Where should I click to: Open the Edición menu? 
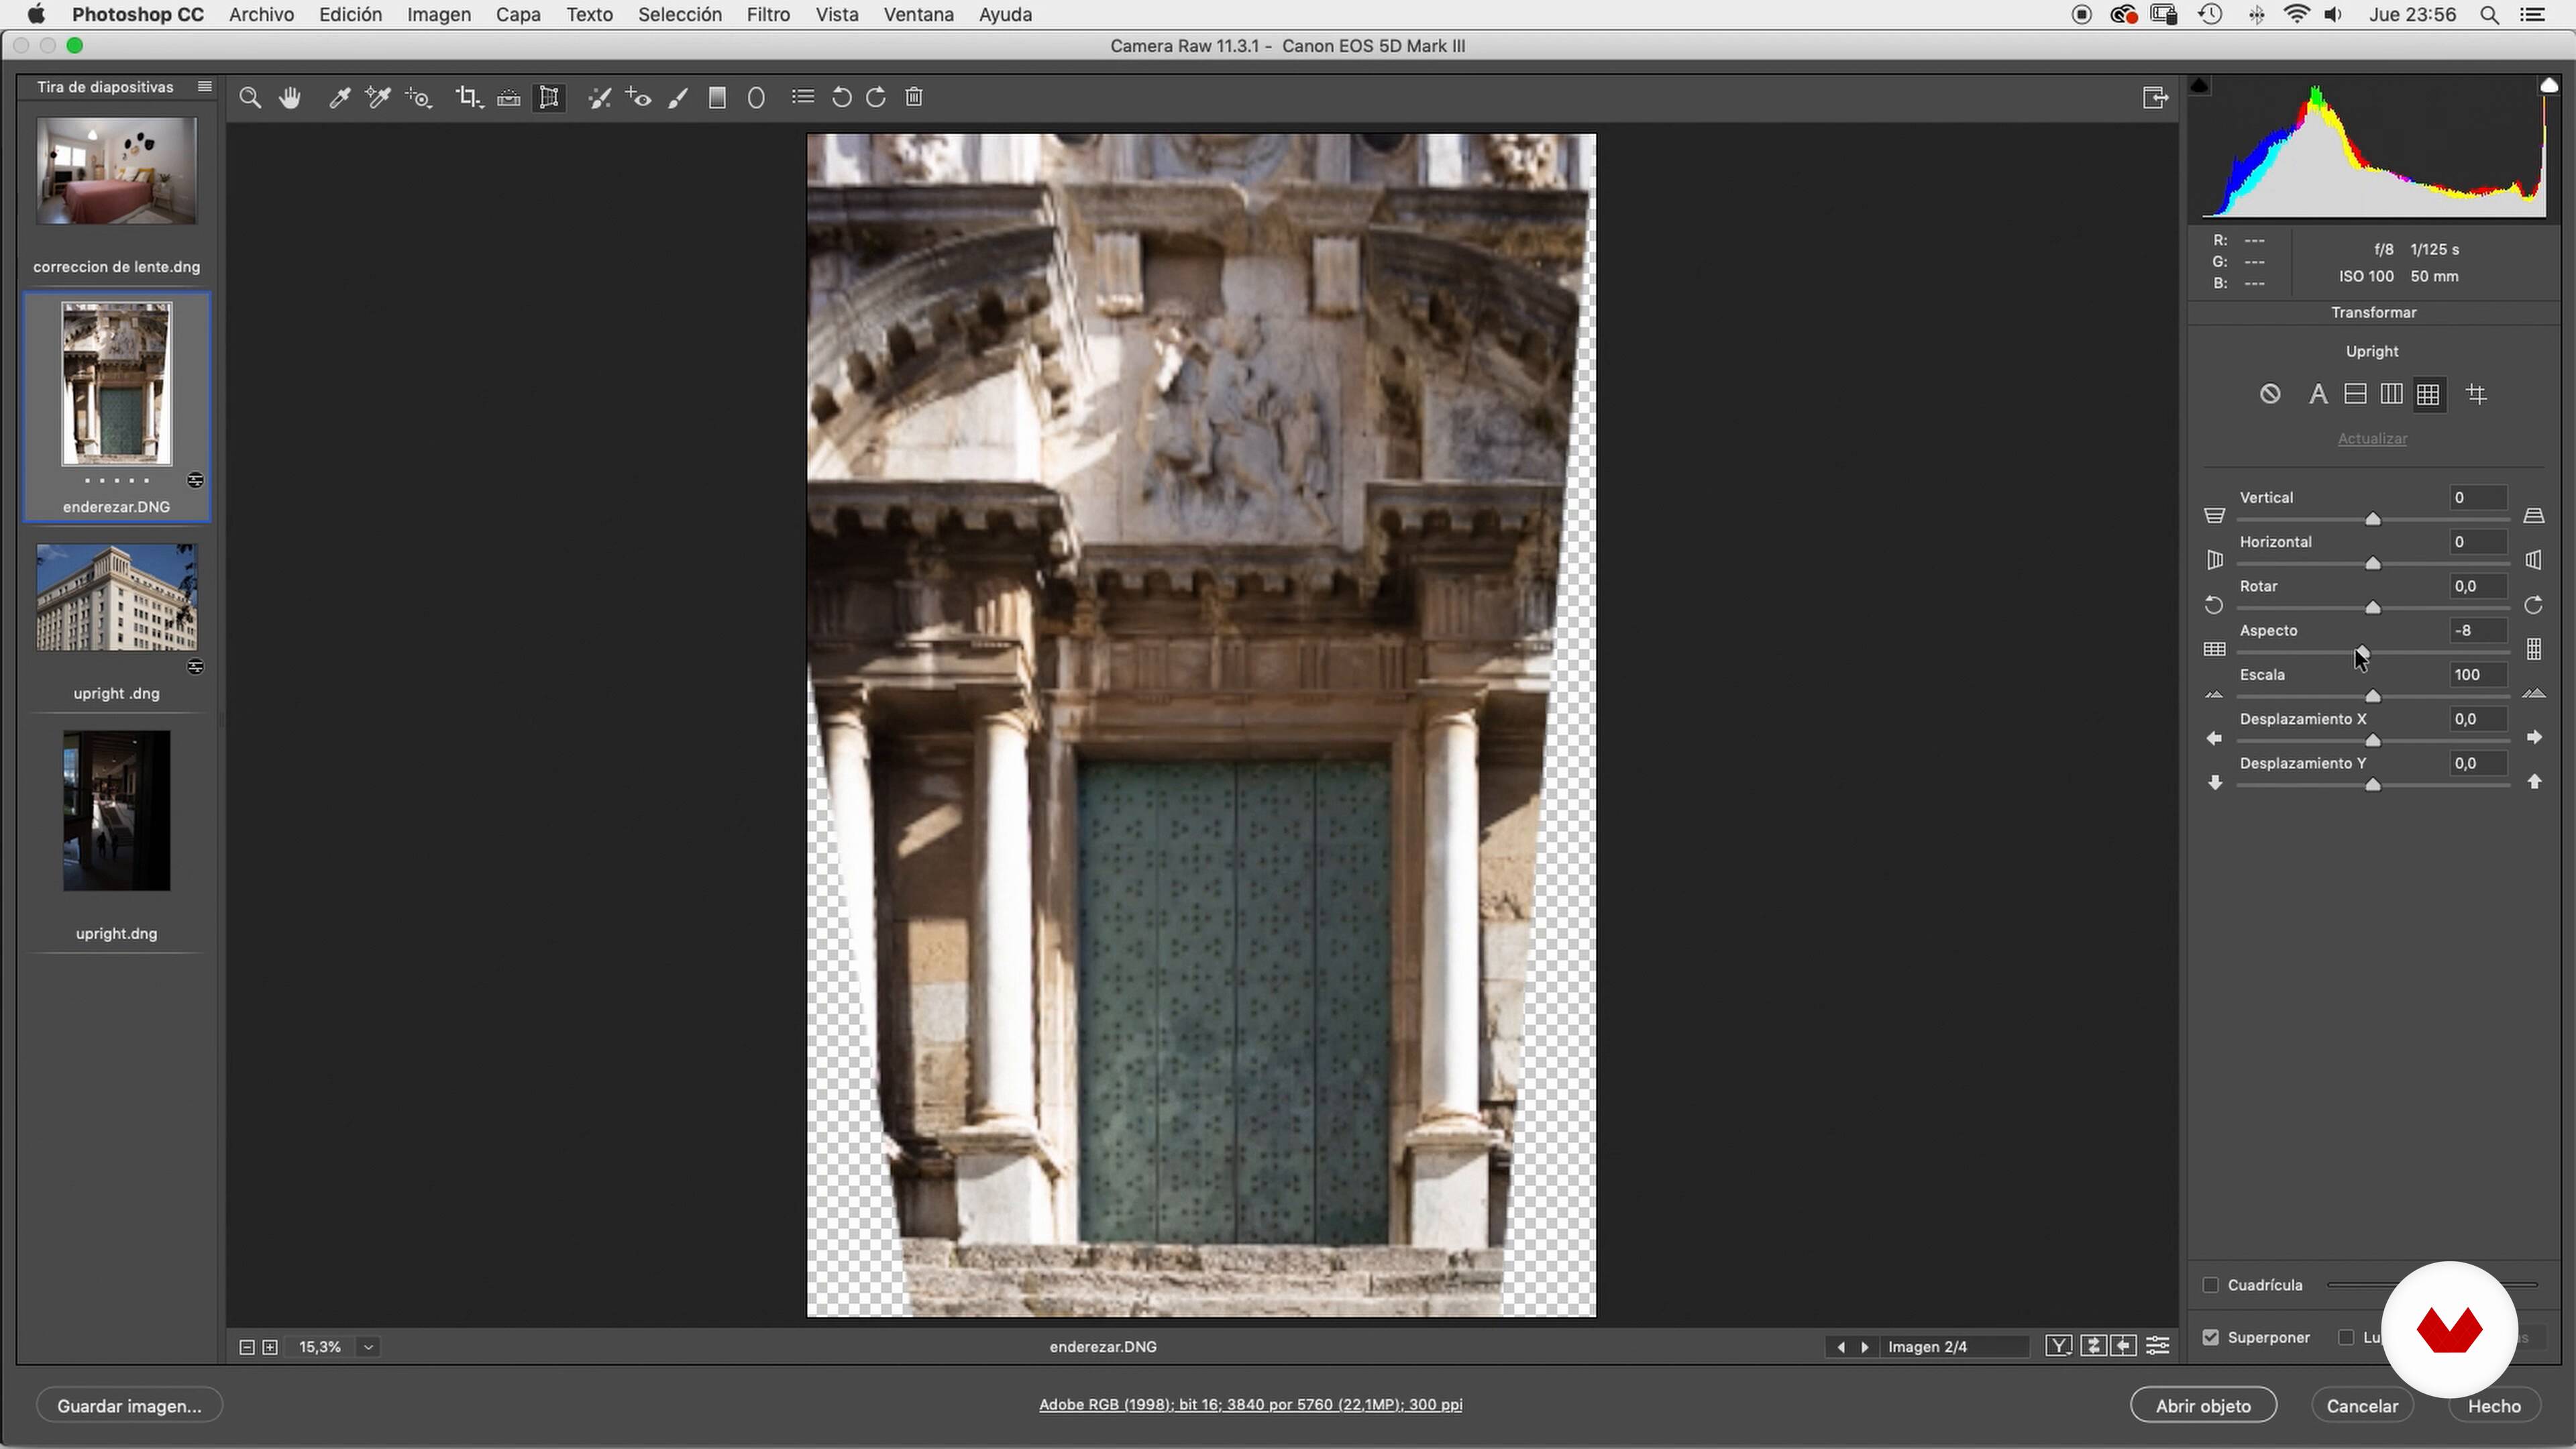tap(350, 15)
